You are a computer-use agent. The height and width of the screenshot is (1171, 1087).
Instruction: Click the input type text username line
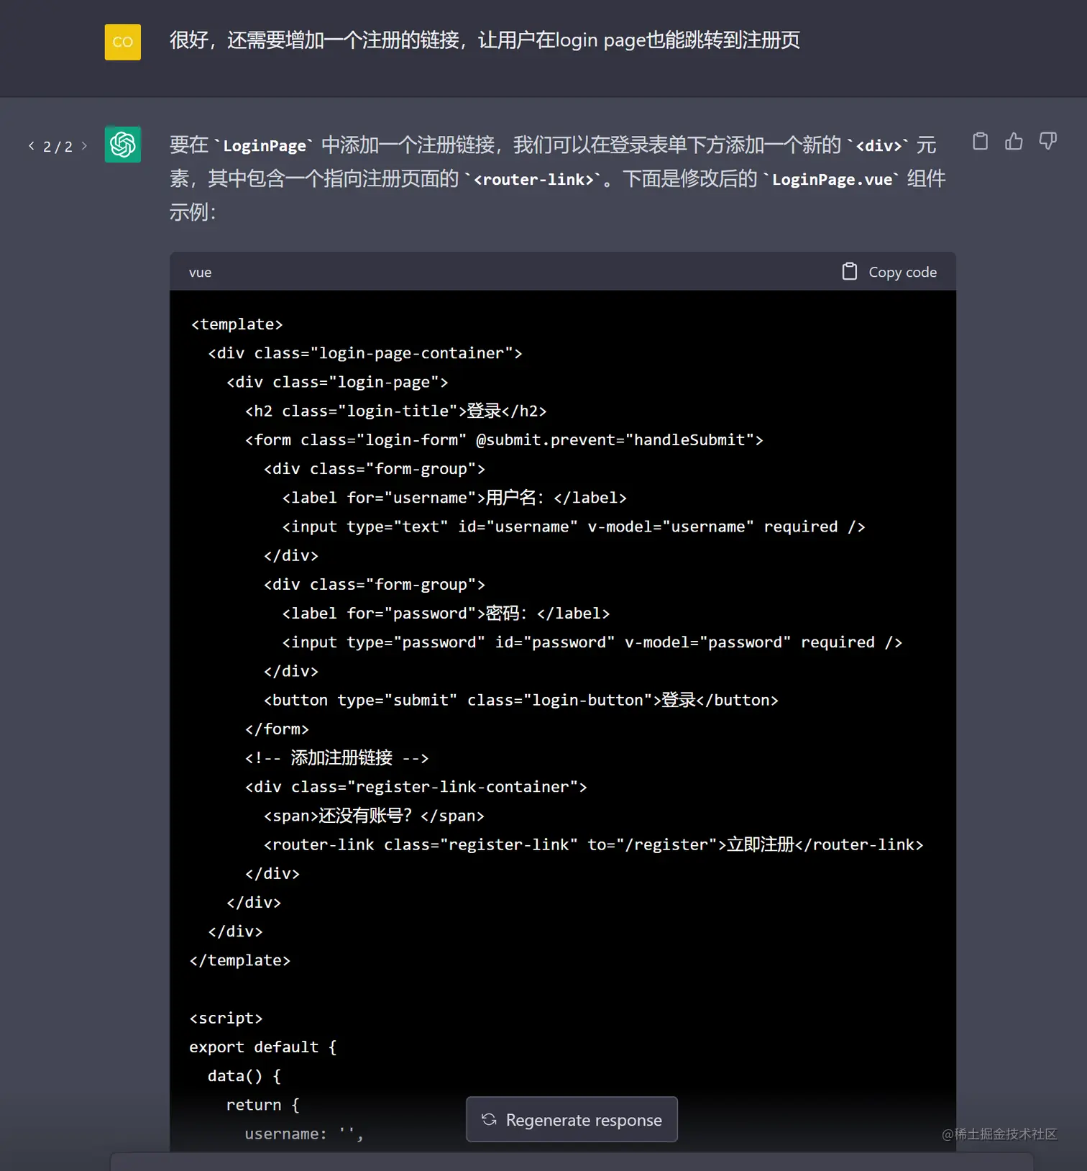(x=574, y=527)
